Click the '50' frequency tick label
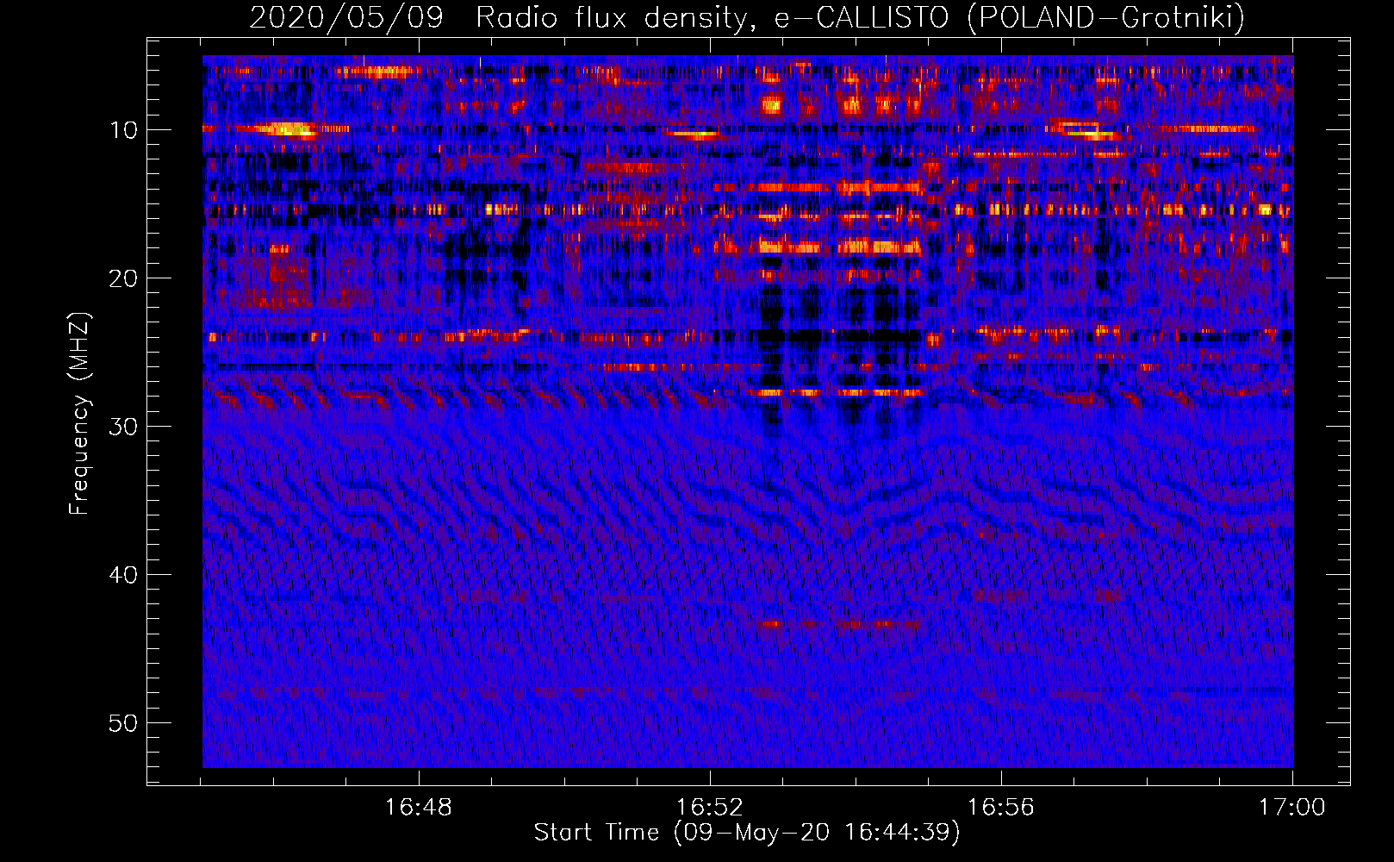This screenshot has width=1394, height=862. (124, 723)
